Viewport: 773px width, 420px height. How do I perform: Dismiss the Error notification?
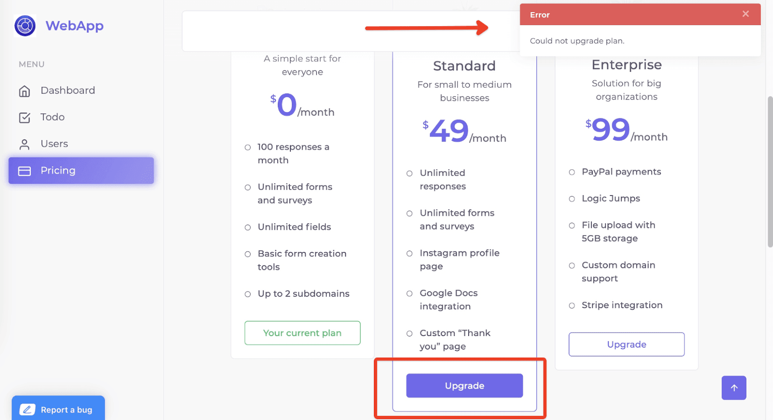click(745, 14)
